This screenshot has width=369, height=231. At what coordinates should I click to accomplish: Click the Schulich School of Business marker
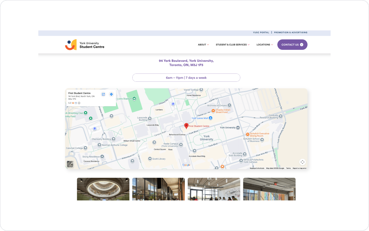262,140
